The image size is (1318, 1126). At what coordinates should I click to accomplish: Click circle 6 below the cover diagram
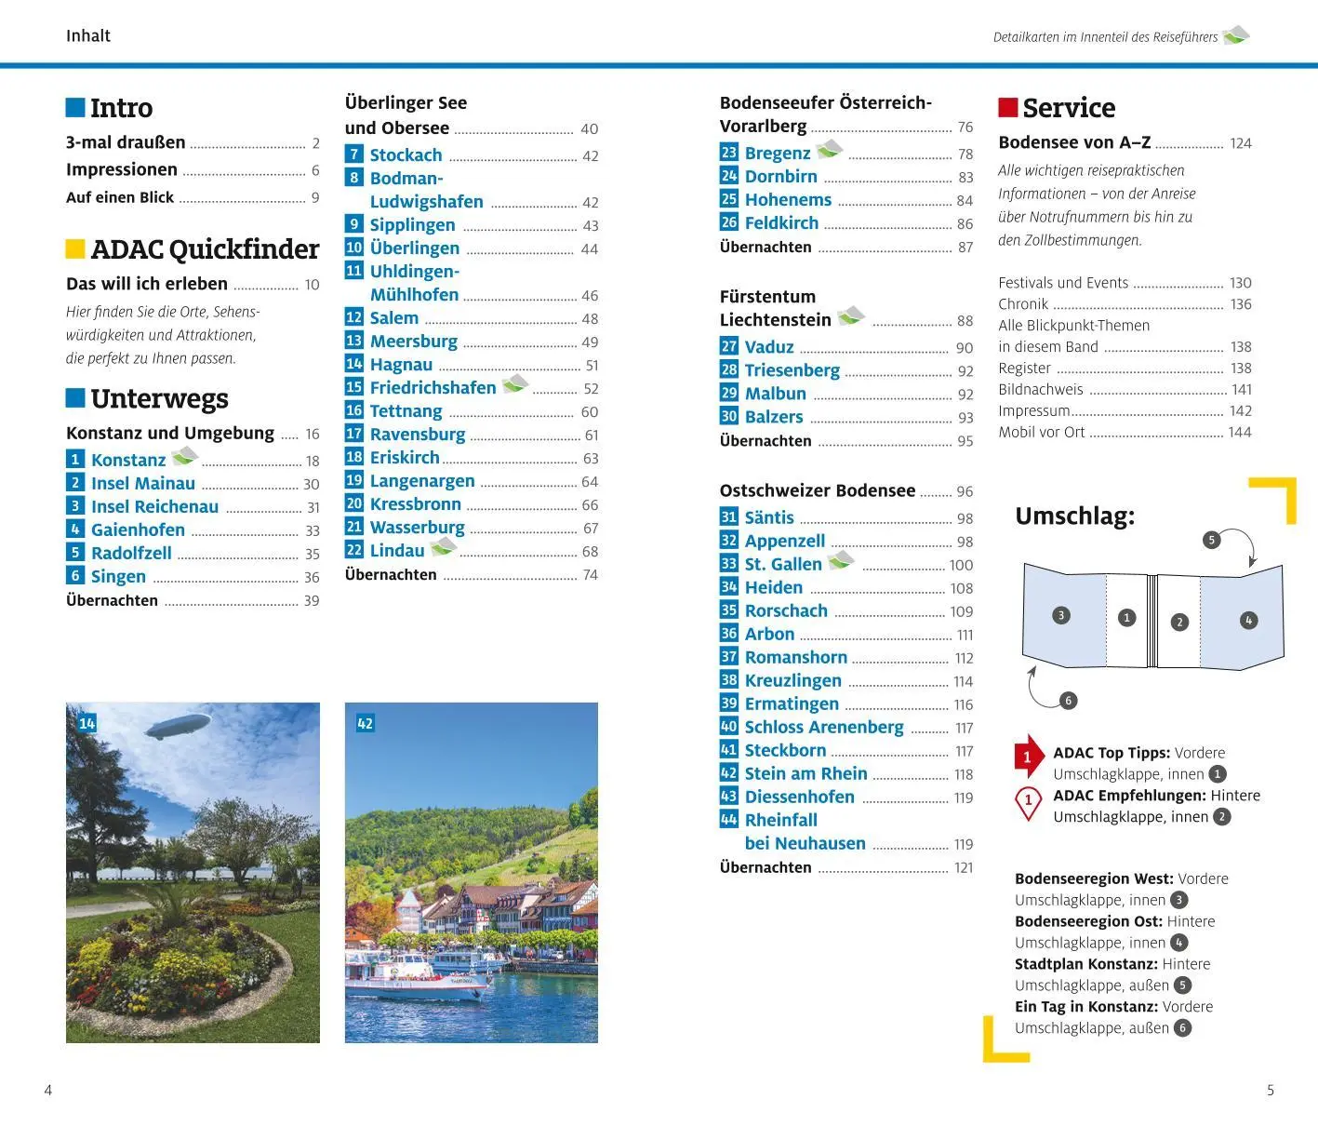coord(1068,701)
